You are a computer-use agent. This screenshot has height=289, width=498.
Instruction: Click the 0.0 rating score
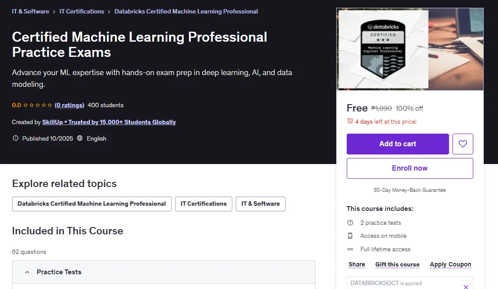(x=16, y=105)
